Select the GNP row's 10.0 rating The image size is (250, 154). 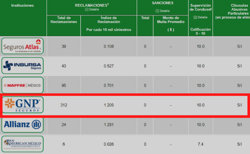coord(200,105)
